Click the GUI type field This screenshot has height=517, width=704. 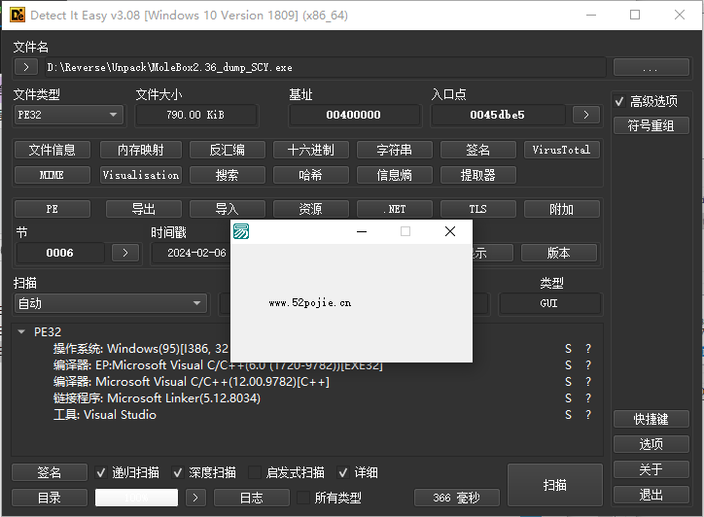tap(549, 303)
